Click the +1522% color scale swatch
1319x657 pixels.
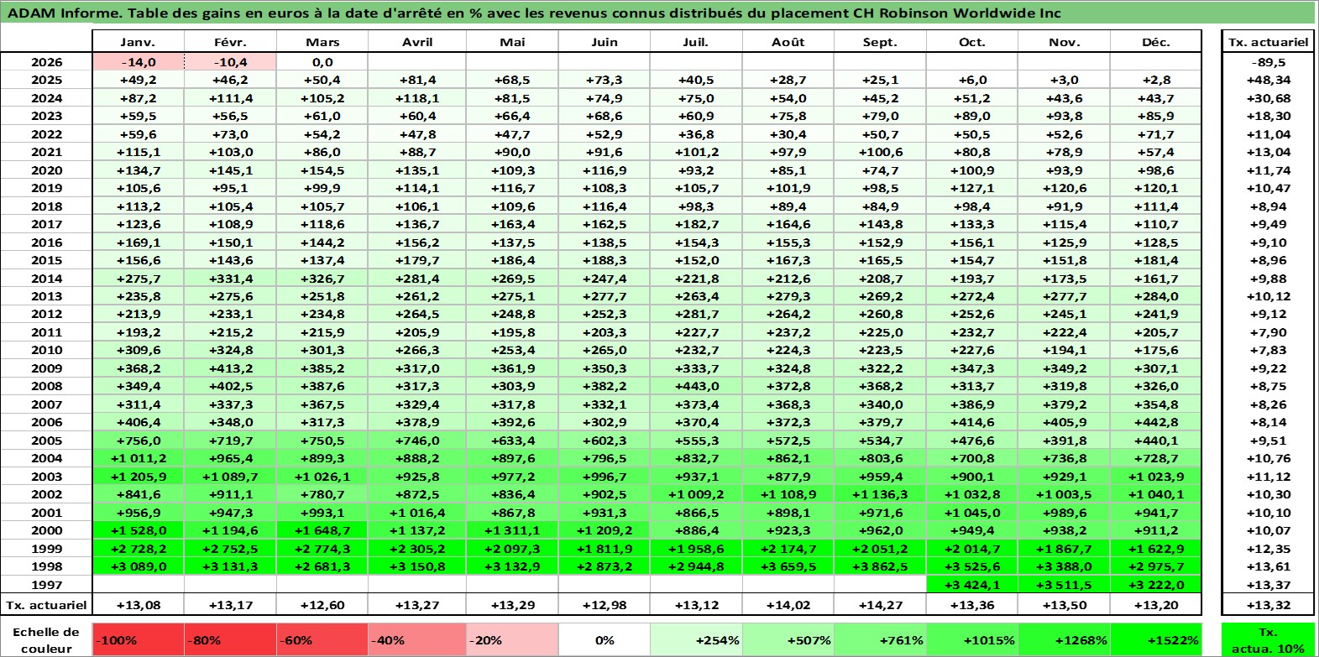pos(1156,639)
